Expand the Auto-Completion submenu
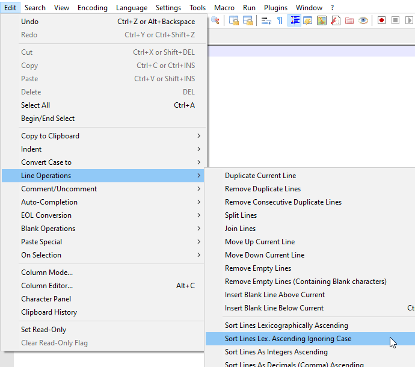Viewport: 415px width, 367px height. (103, 202)
